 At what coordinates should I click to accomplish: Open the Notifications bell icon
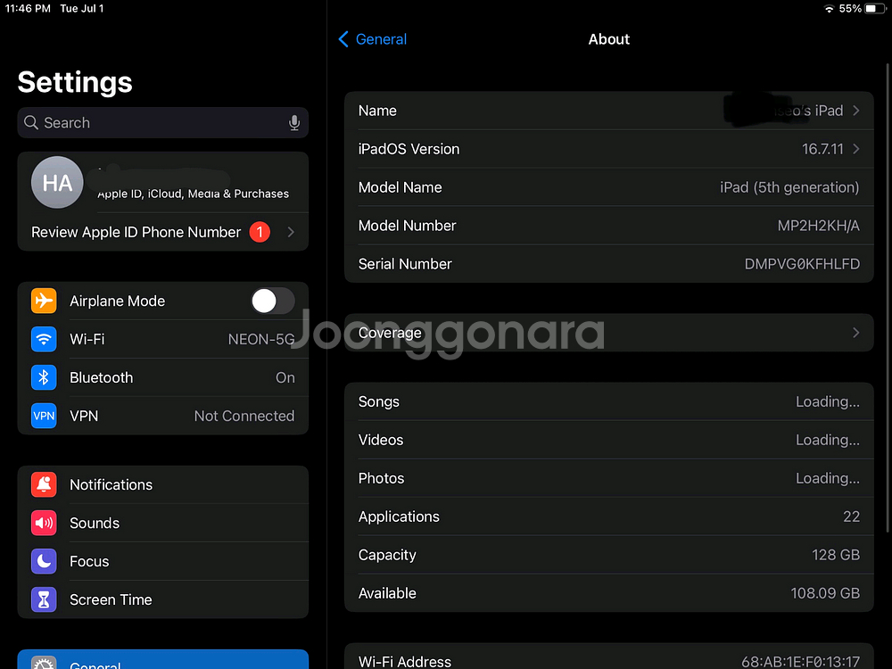(x=44, y=484)
